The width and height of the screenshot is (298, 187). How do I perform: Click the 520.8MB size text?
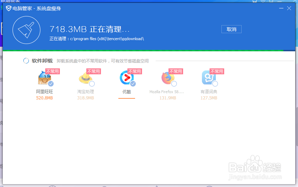click(x=45, y=98)
